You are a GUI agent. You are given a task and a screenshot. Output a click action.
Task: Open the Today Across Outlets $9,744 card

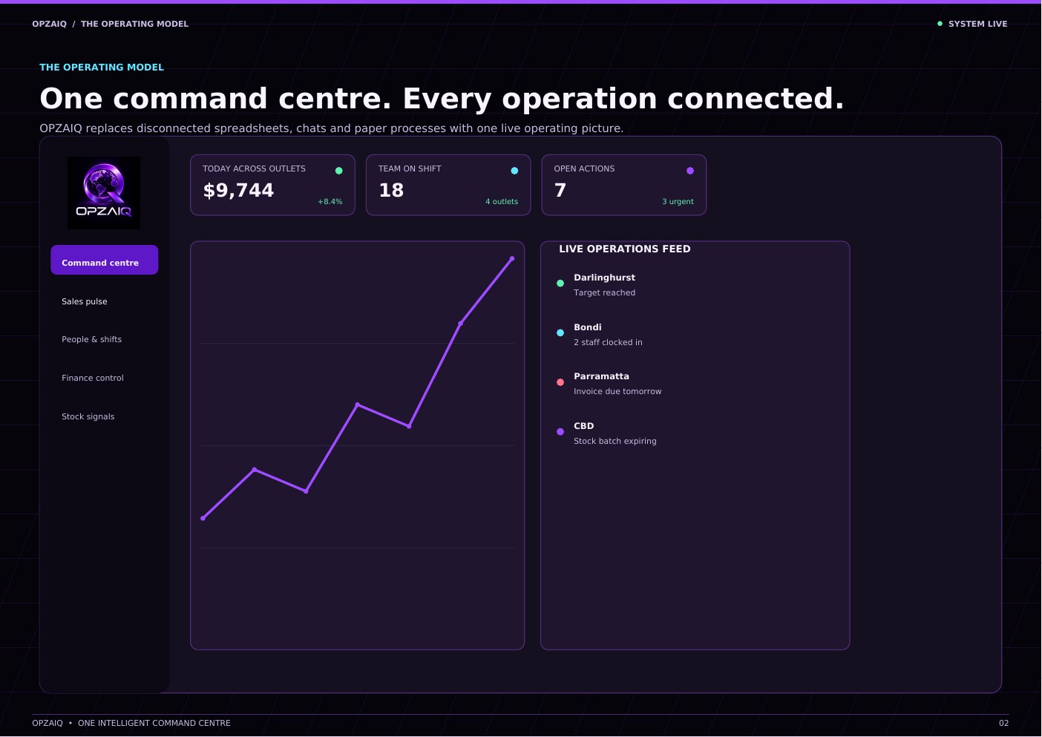[x=272, y=185]
